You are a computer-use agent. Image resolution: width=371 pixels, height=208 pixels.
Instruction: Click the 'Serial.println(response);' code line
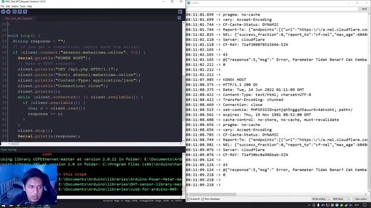pyautogui.click(x=49, y=136)
